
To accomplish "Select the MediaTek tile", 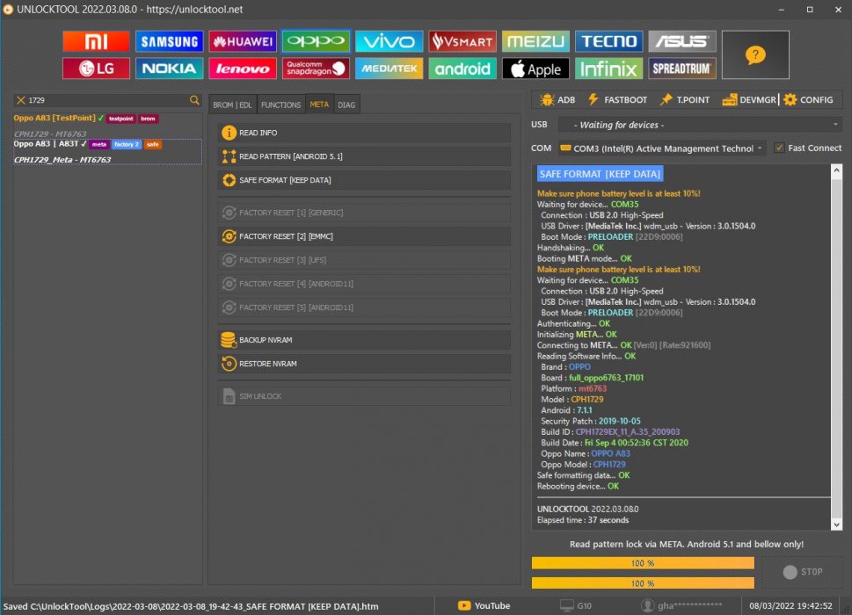I will pyautogui.click(x=389, y=69).
